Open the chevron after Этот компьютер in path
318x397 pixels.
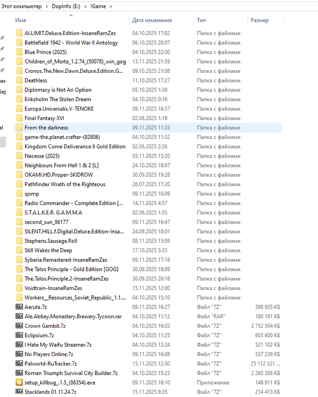pyautogui.click(x=45, y=6)
